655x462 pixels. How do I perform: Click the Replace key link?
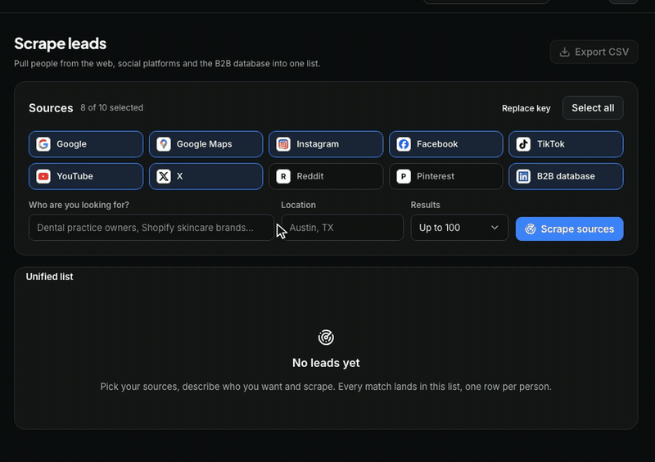(x=526, y=108)
